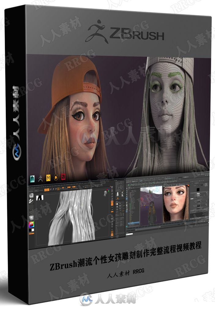Select the hair subtool thumbnail in ZBrush panel

tap(118, 194)
